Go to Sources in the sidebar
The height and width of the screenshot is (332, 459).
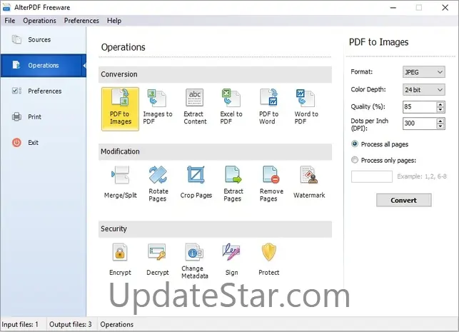(x=44, y=39)
